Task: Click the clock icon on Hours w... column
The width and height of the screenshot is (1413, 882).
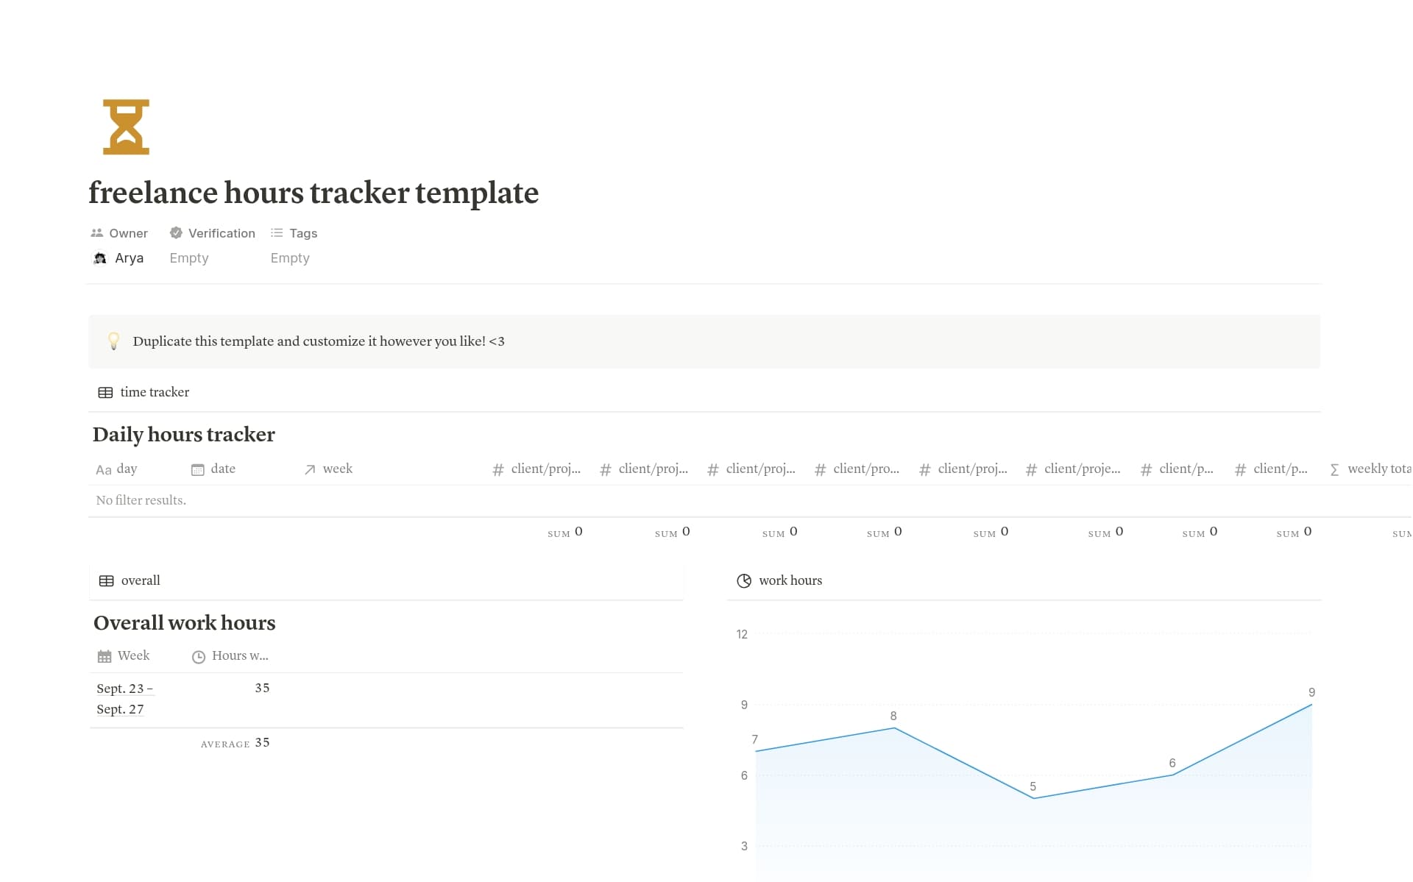Action: (198, 656)
